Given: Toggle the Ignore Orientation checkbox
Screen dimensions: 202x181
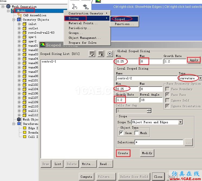Looking at the screenshot, I should 168,106.
